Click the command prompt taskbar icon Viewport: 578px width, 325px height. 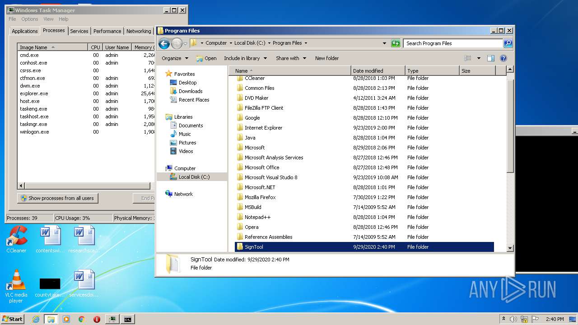click(128, 319)
